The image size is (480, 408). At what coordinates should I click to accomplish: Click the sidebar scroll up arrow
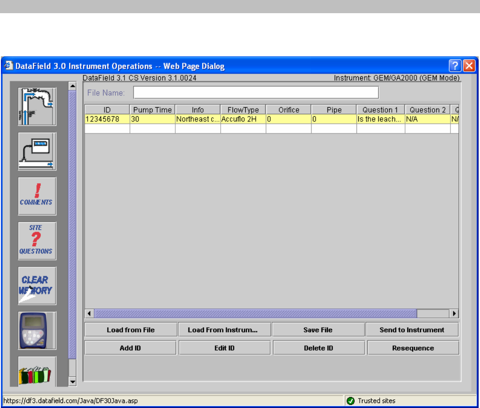[73, 86]
